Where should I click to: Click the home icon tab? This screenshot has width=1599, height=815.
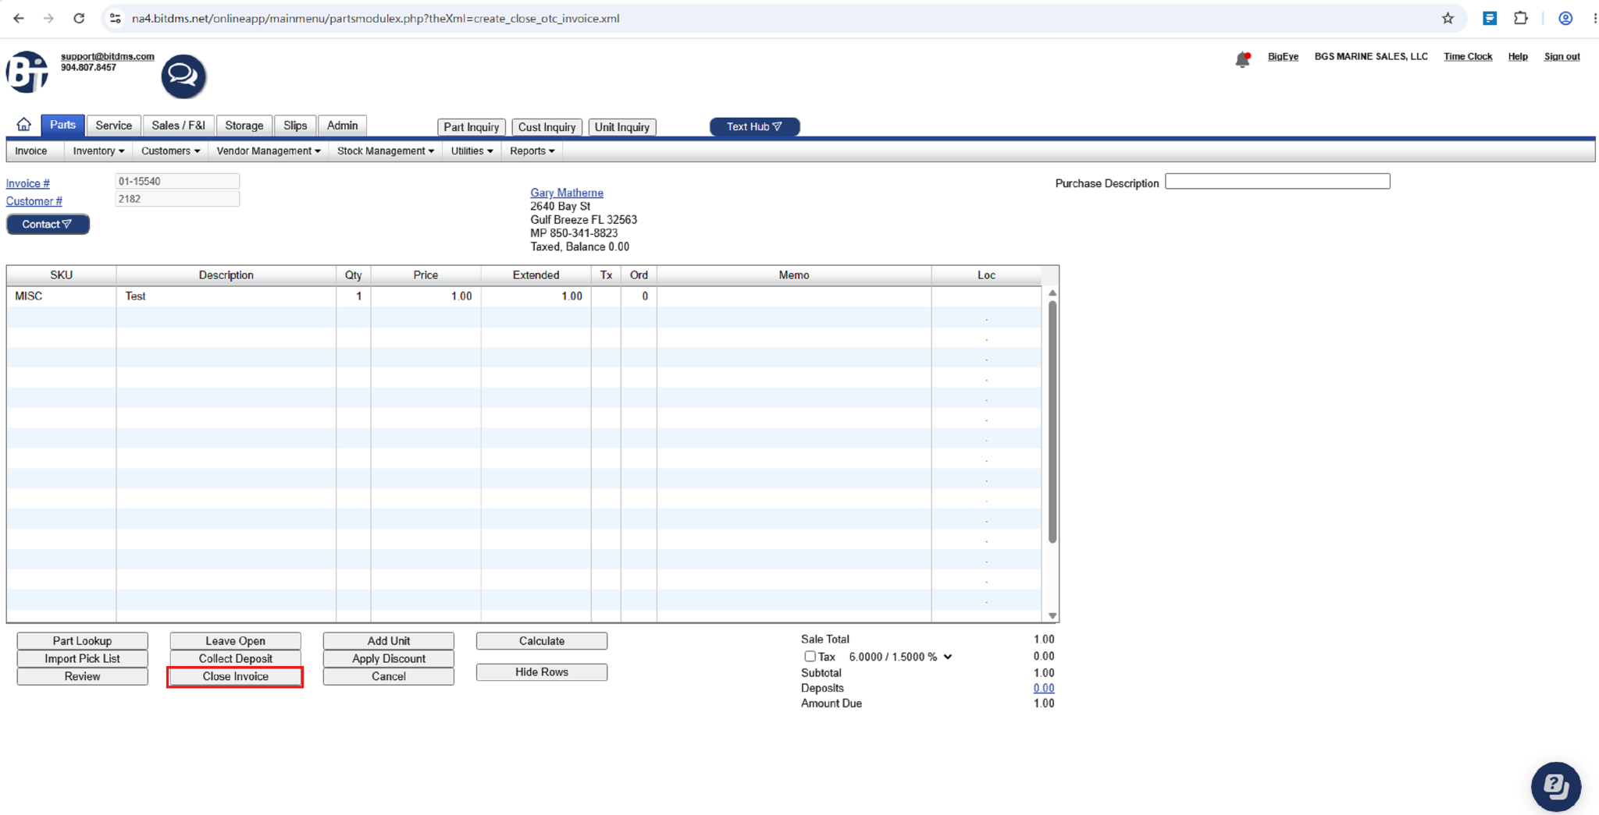pos(23,125)
